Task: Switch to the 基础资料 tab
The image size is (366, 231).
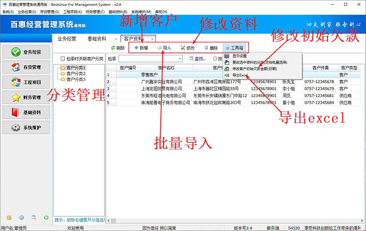Action: click(97, 39)
